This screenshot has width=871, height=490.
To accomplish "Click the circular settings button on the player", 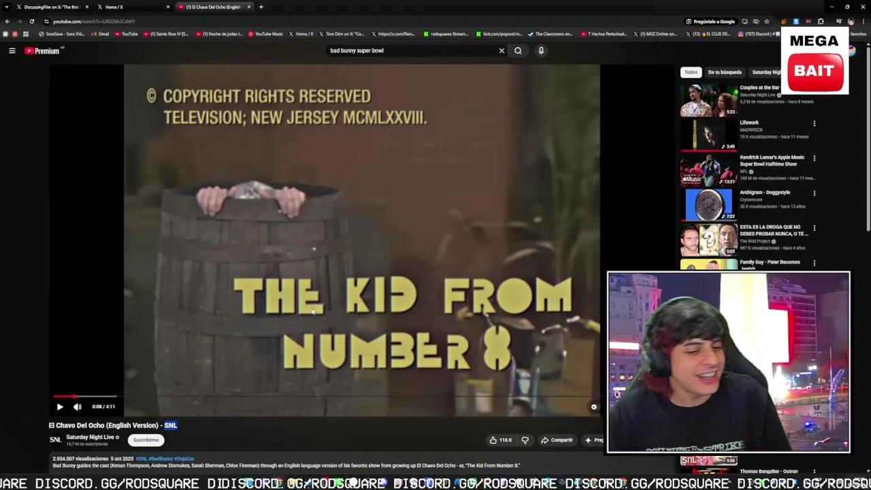I will click(x=593, y=407).
